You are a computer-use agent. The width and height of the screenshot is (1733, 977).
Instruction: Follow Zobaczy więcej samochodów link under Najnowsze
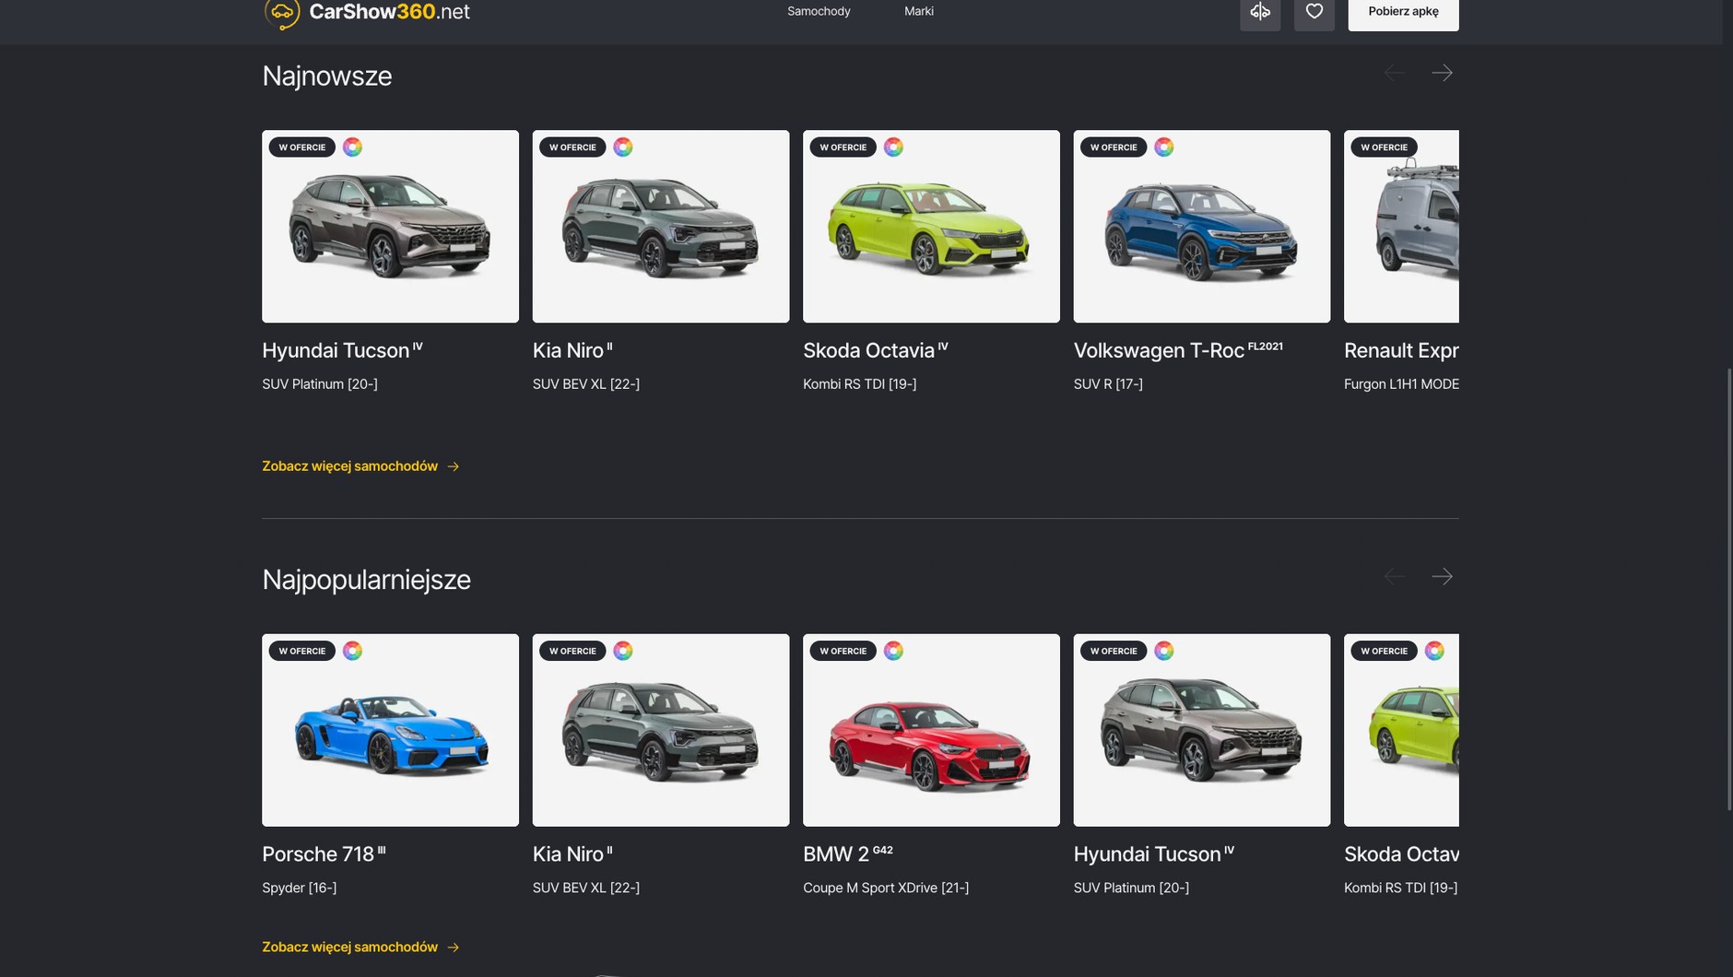click(x=360, y=466)
